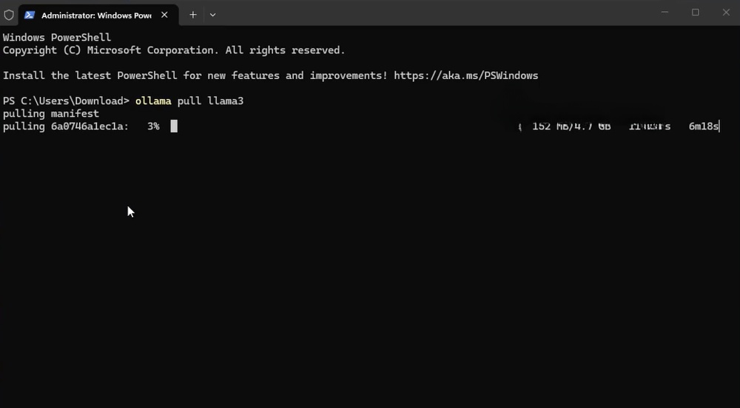Open a new terminal tab with plus
Viewport: 740px width, 408px height.
(x=192, y=15)
